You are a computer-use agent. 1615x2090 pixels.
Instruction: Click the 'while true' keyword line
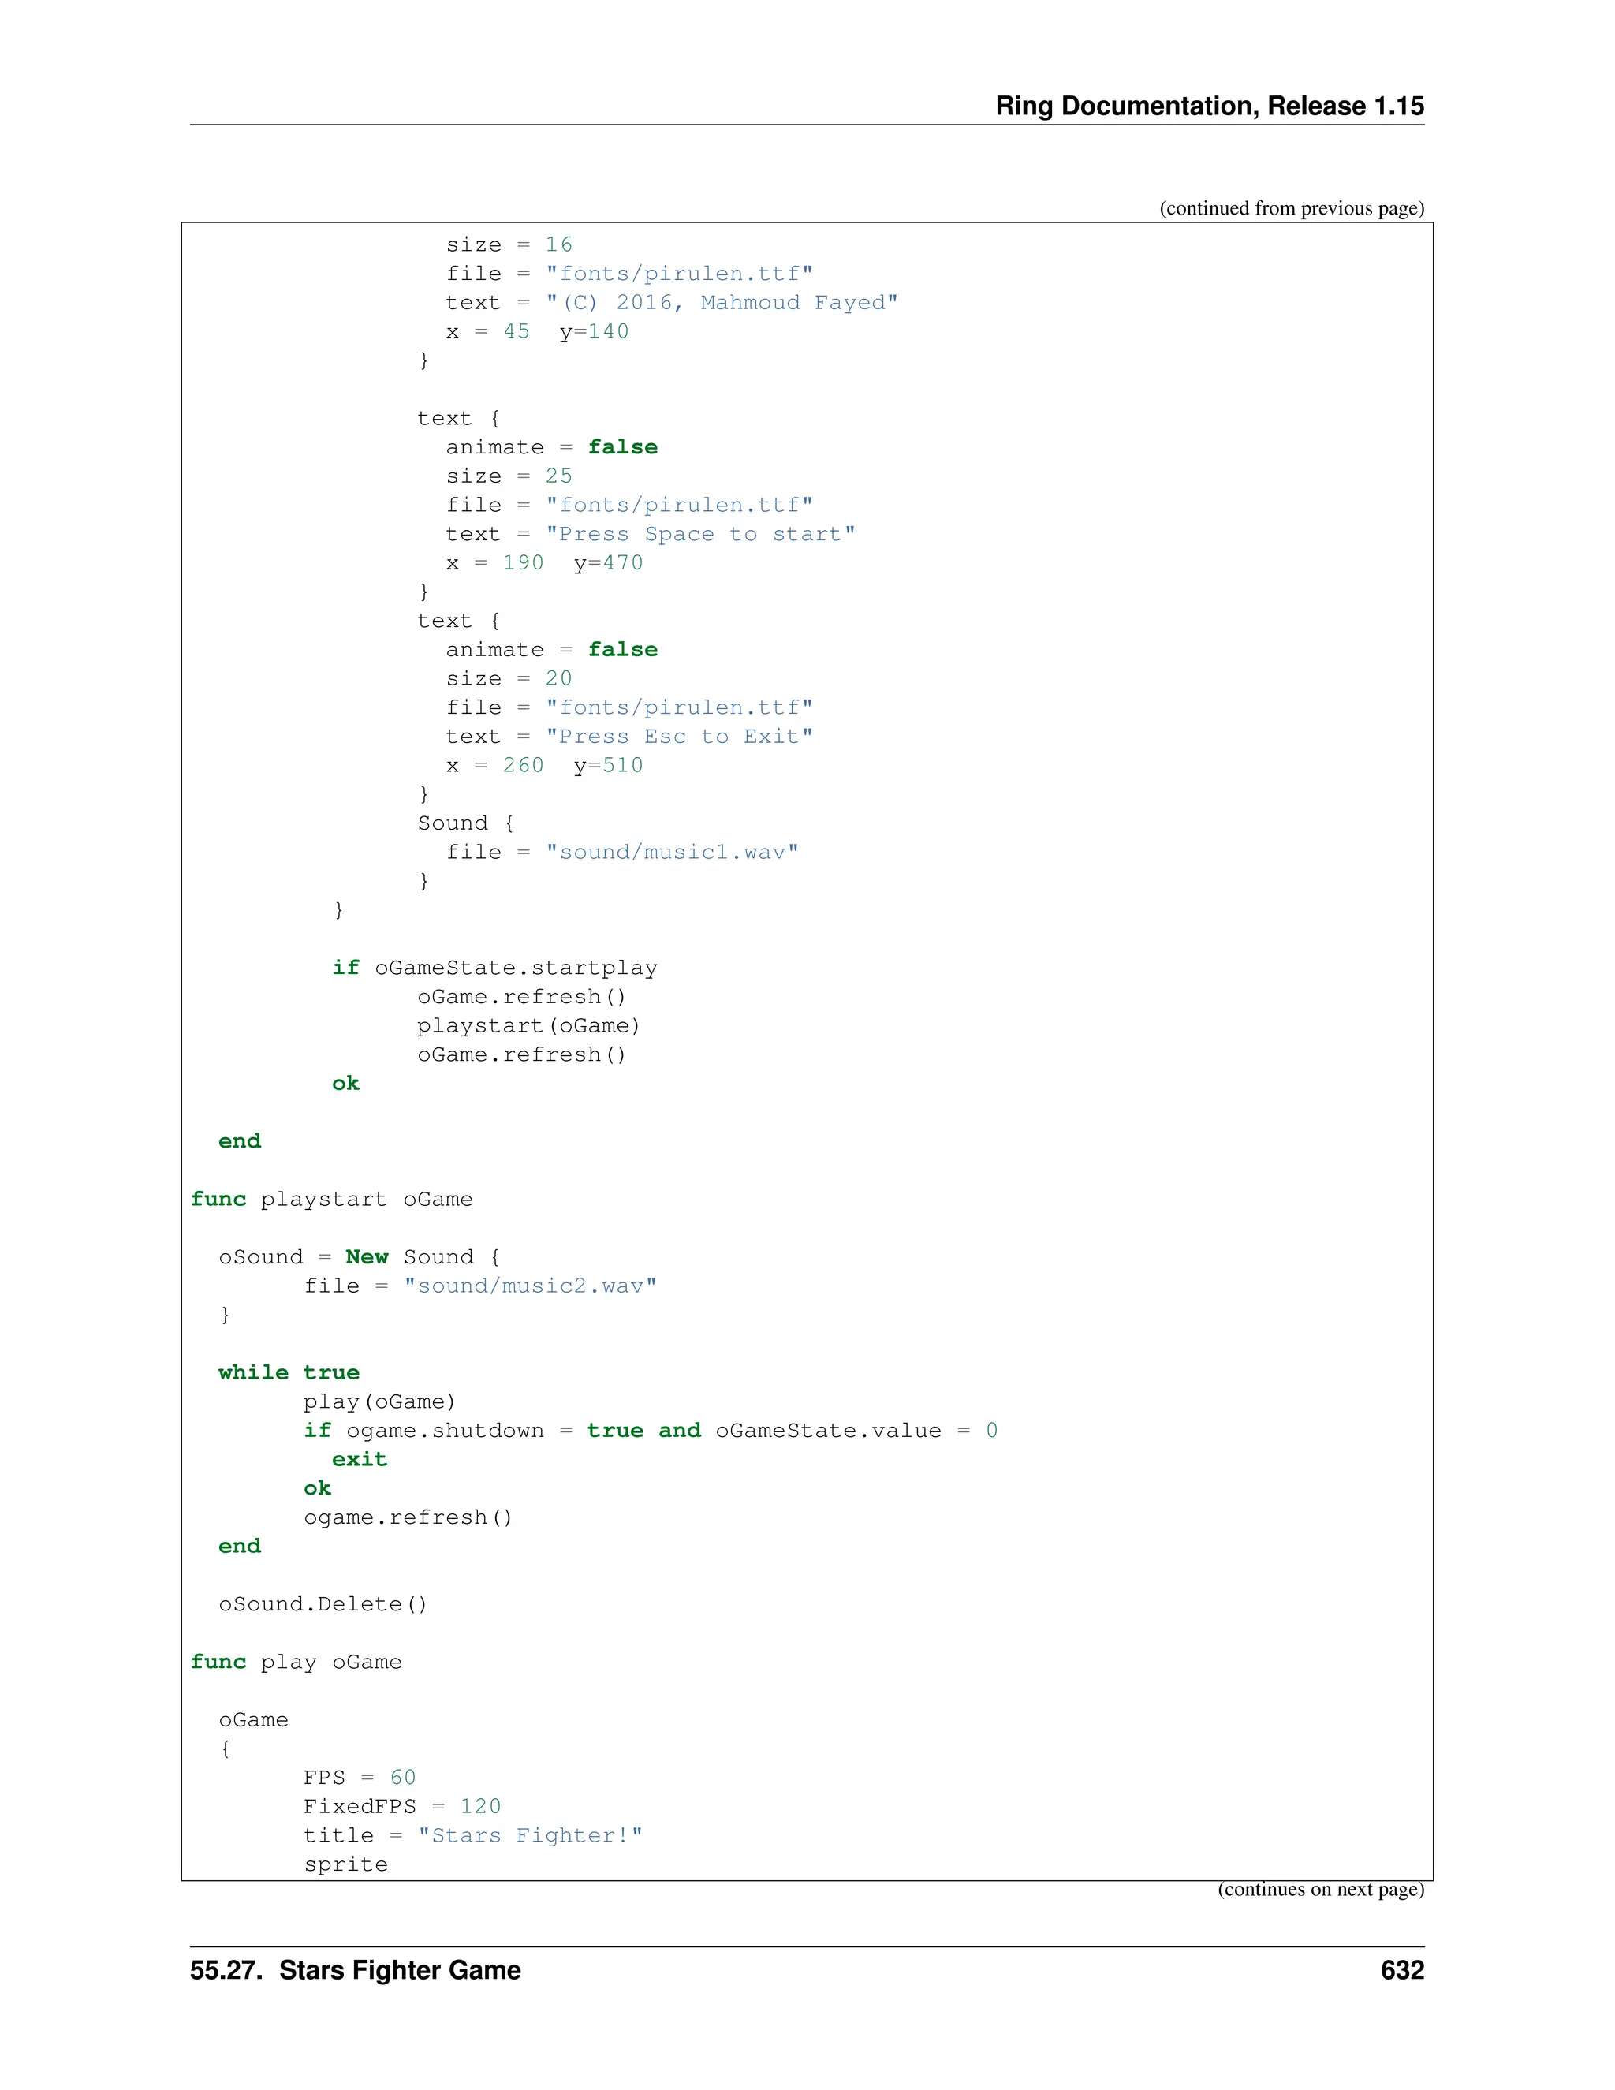(x=289, y=1372)
